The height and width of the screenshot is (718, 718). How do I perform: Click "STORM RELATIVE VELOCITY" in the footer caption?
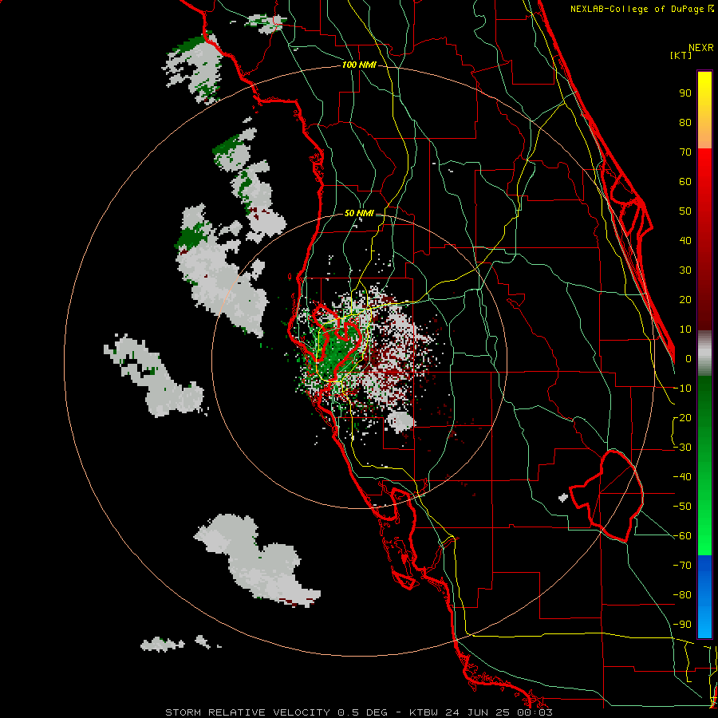247,712
